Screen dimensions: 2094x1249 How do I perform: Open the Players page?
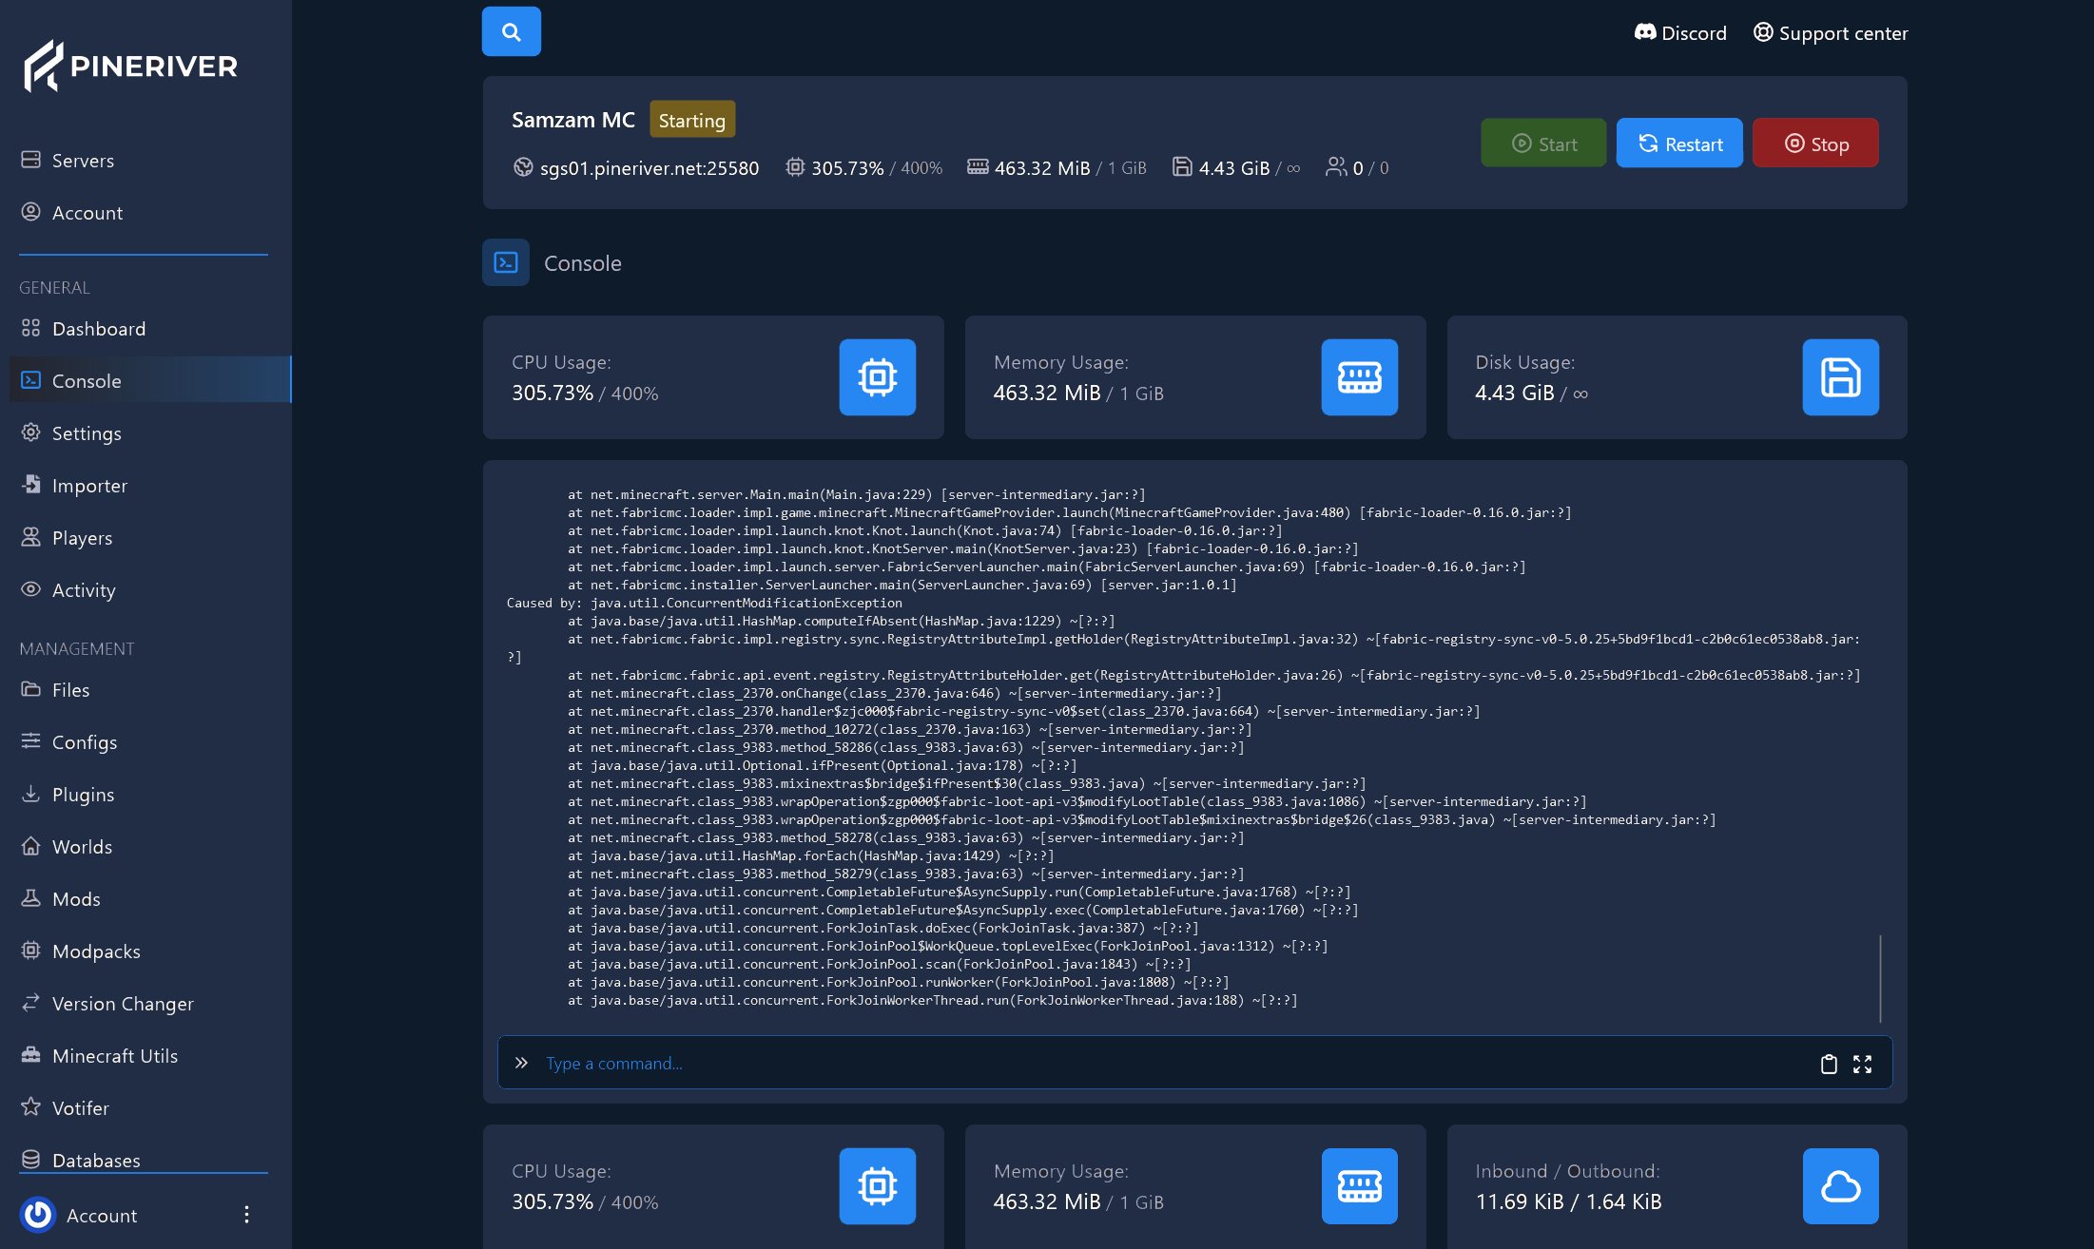tap(82, 538)
